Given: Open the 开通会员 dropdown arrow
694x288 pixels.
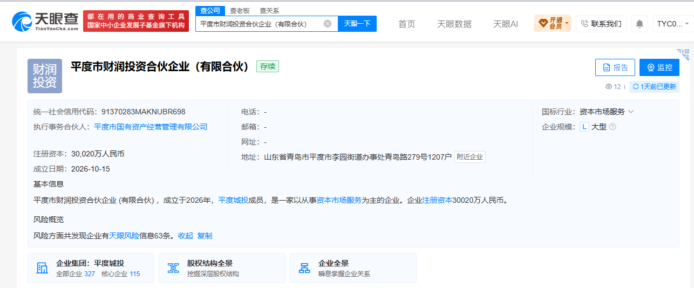Looking at the screenshot, I should coord(567,24).
